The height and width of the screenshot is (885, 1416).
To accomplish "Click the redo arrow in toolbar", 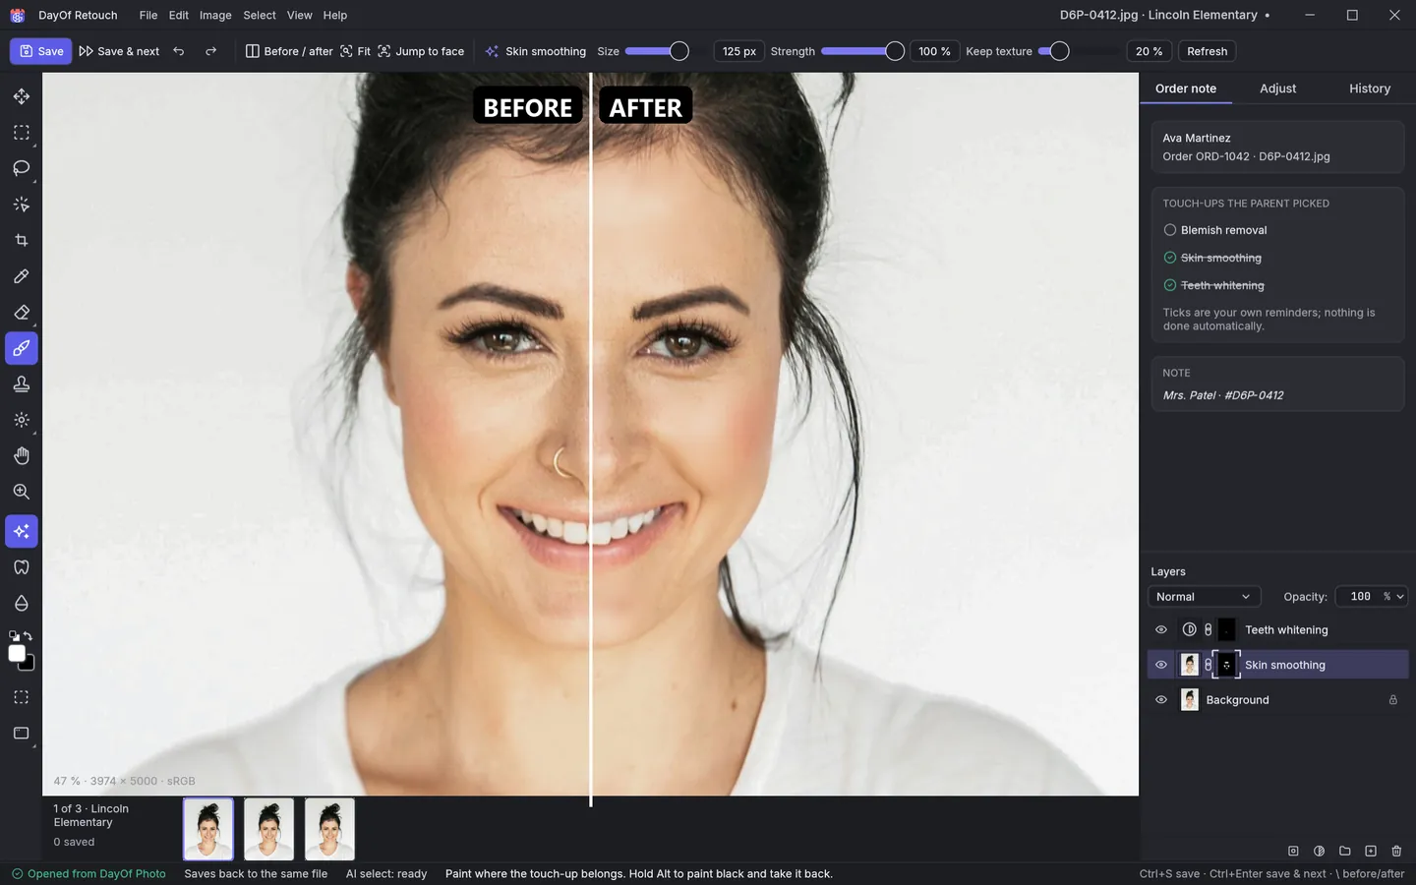I will tap(210, 51).
